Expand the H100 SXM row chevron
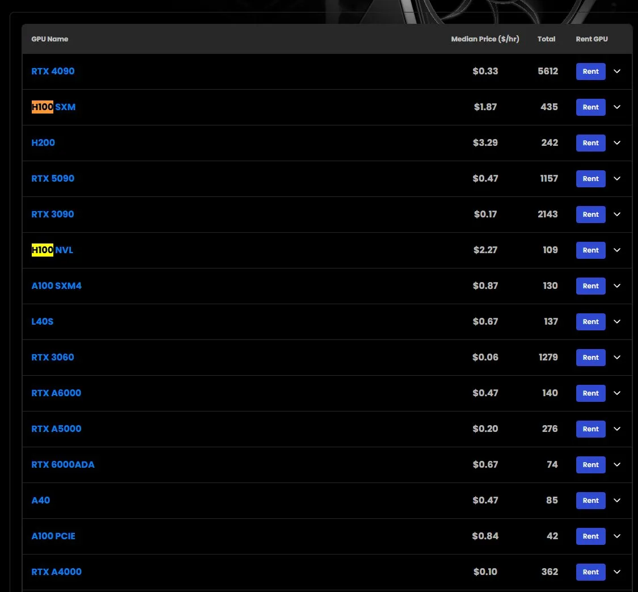This screenshot has width=638, height=592. pos(617,107)
